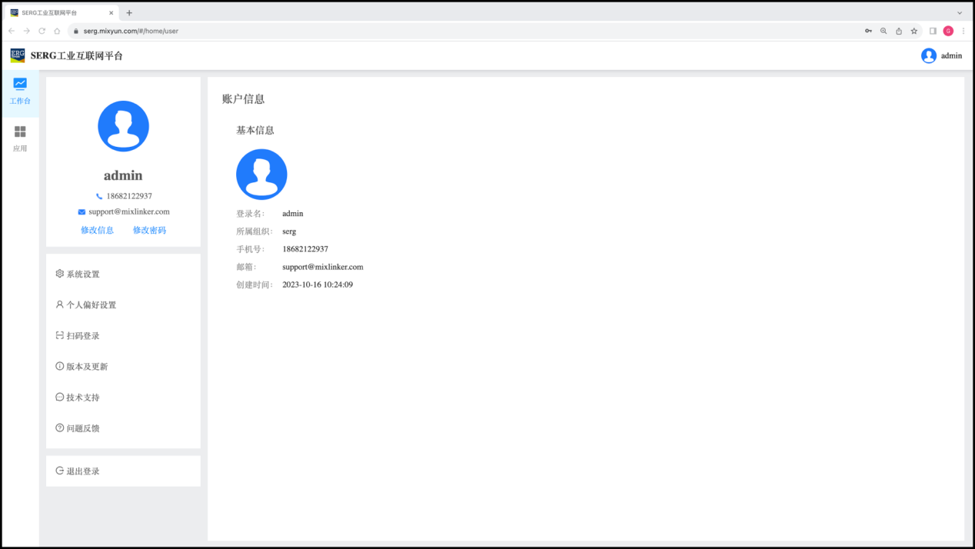
Task: Select 个人偏好设置 personal preferences
Action: pyautogui.click(x=91, y=305)
